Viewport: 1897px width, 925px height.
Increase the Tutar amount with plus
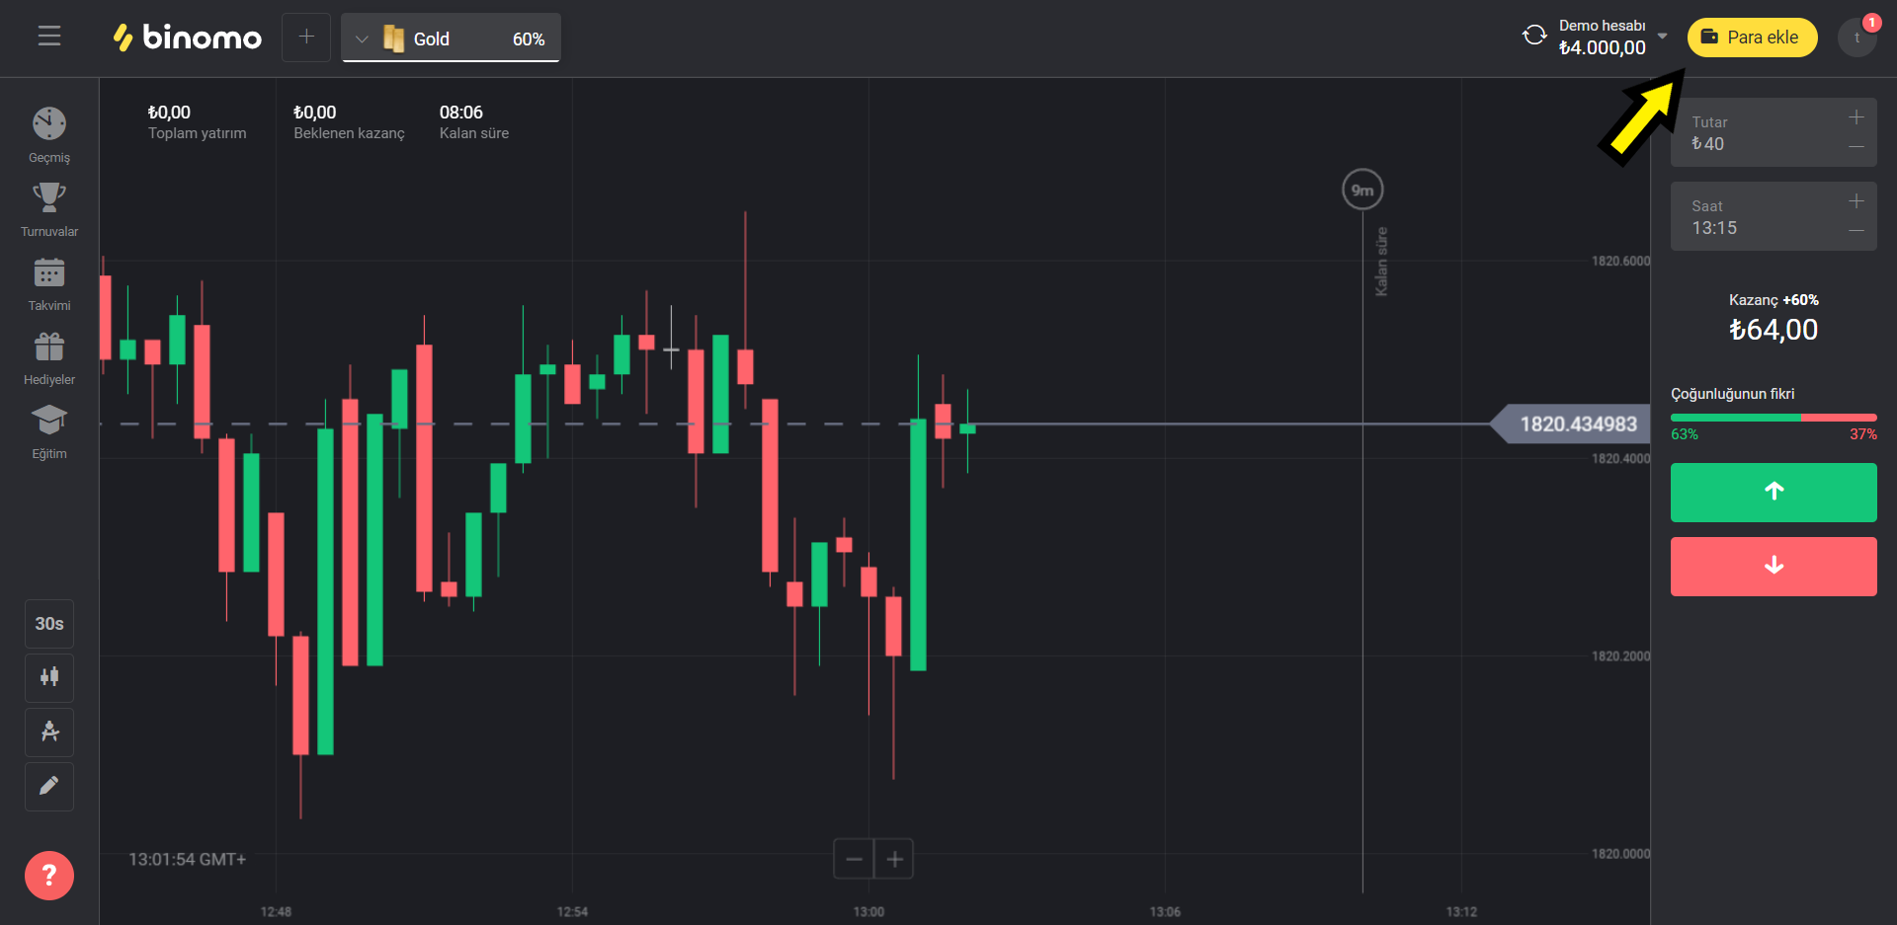coord(1856,117)
